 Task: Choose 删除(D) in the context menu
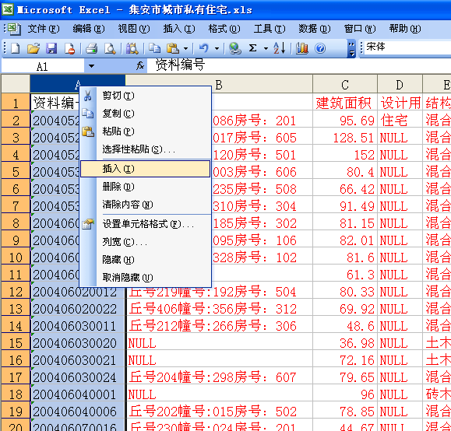pyautogui.click(x=145, y=187)
